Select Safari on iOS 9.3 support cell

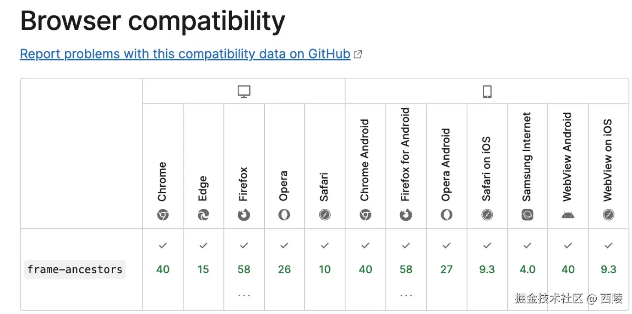click(x=487, y=269)
